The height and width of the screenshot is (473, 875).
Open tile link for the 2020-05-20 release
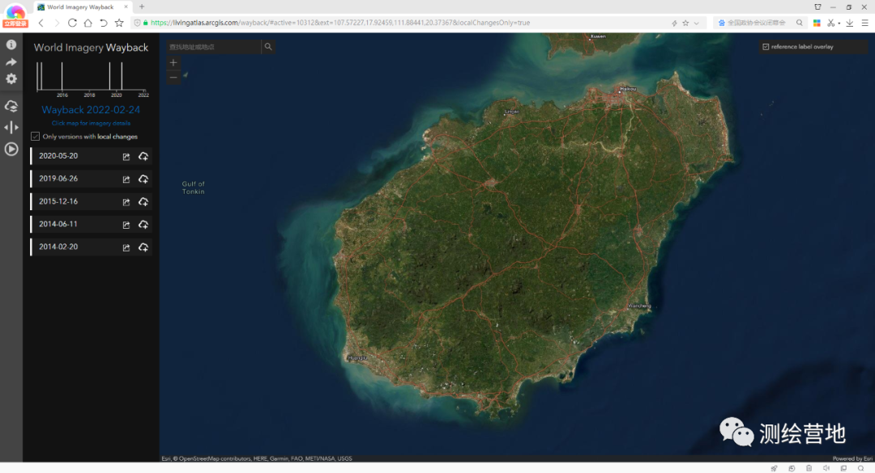click(126, 157)
